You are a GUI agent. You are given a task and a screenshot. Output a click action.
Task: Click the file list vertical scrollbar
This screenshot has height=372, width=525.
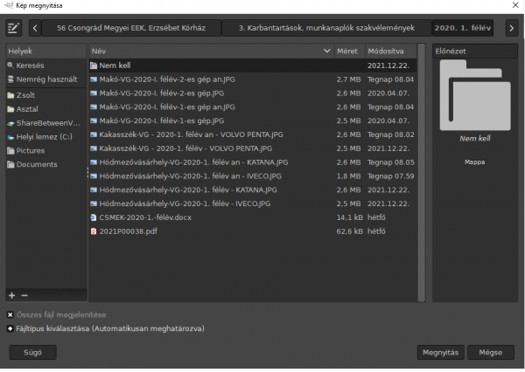421,172
